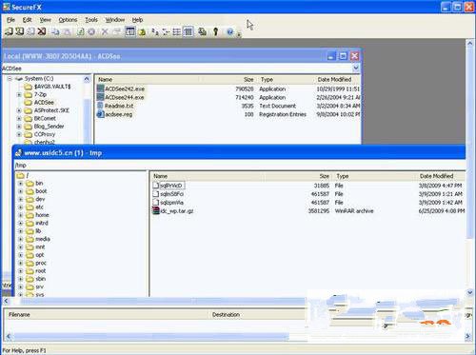Click the Refresh toolbar icon

coord(80,31)
